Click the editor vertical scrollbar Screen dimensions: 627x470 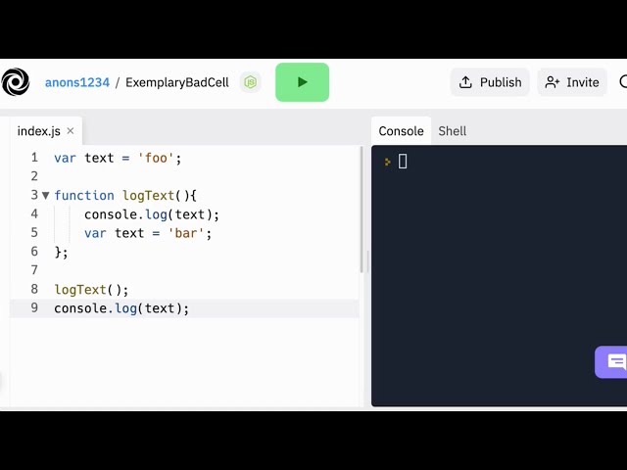click(362, 210)
